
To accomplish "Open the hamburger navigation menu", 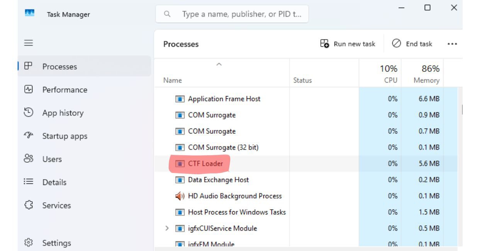I will point(29,43).
